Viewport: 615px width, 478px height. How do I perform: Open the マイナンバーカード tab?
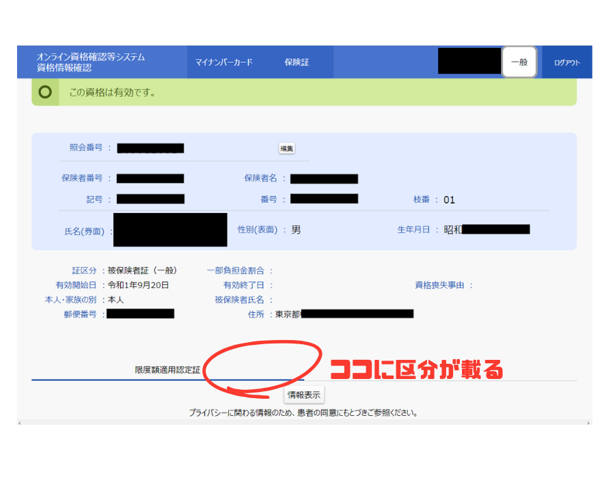224,62
